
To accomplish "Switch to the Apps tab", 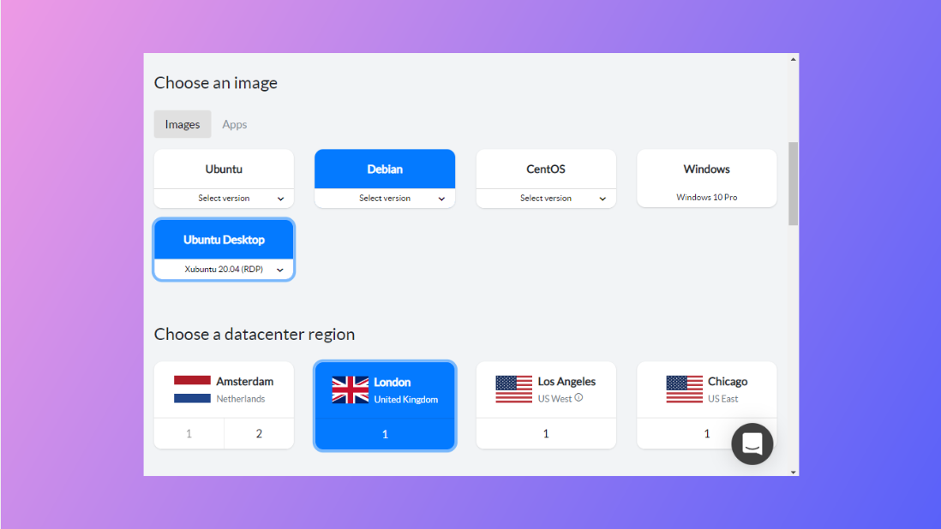I will point(234,124).
